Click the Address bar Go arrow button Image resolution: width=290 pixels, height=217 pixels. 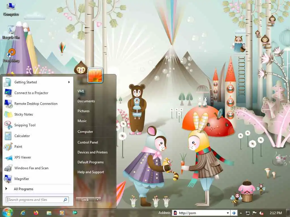point(234,213)
